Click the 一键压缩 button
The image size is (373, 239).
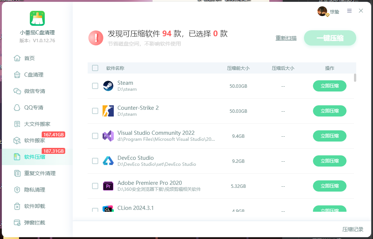coord(330,38)
